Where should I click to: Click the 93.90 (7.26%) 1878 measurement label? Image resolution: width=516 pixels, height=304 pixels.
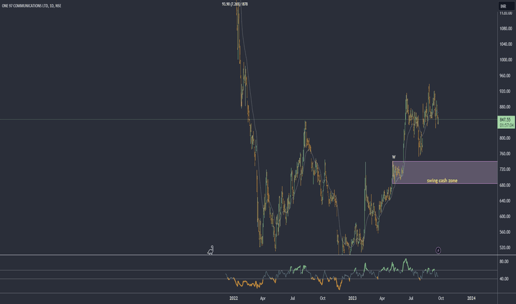click(x=235, y=4)
